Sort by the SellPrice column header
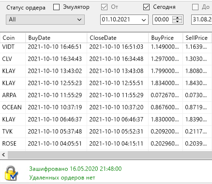Screen dimensions: 212x184 point(197,38)
